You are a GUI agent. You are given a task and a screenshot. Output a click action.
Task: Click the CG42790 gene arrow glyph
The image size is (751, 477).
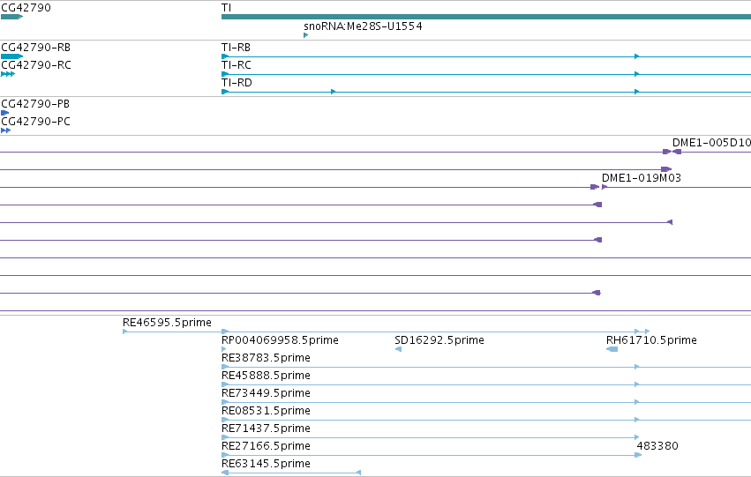[x=12, y=17]
